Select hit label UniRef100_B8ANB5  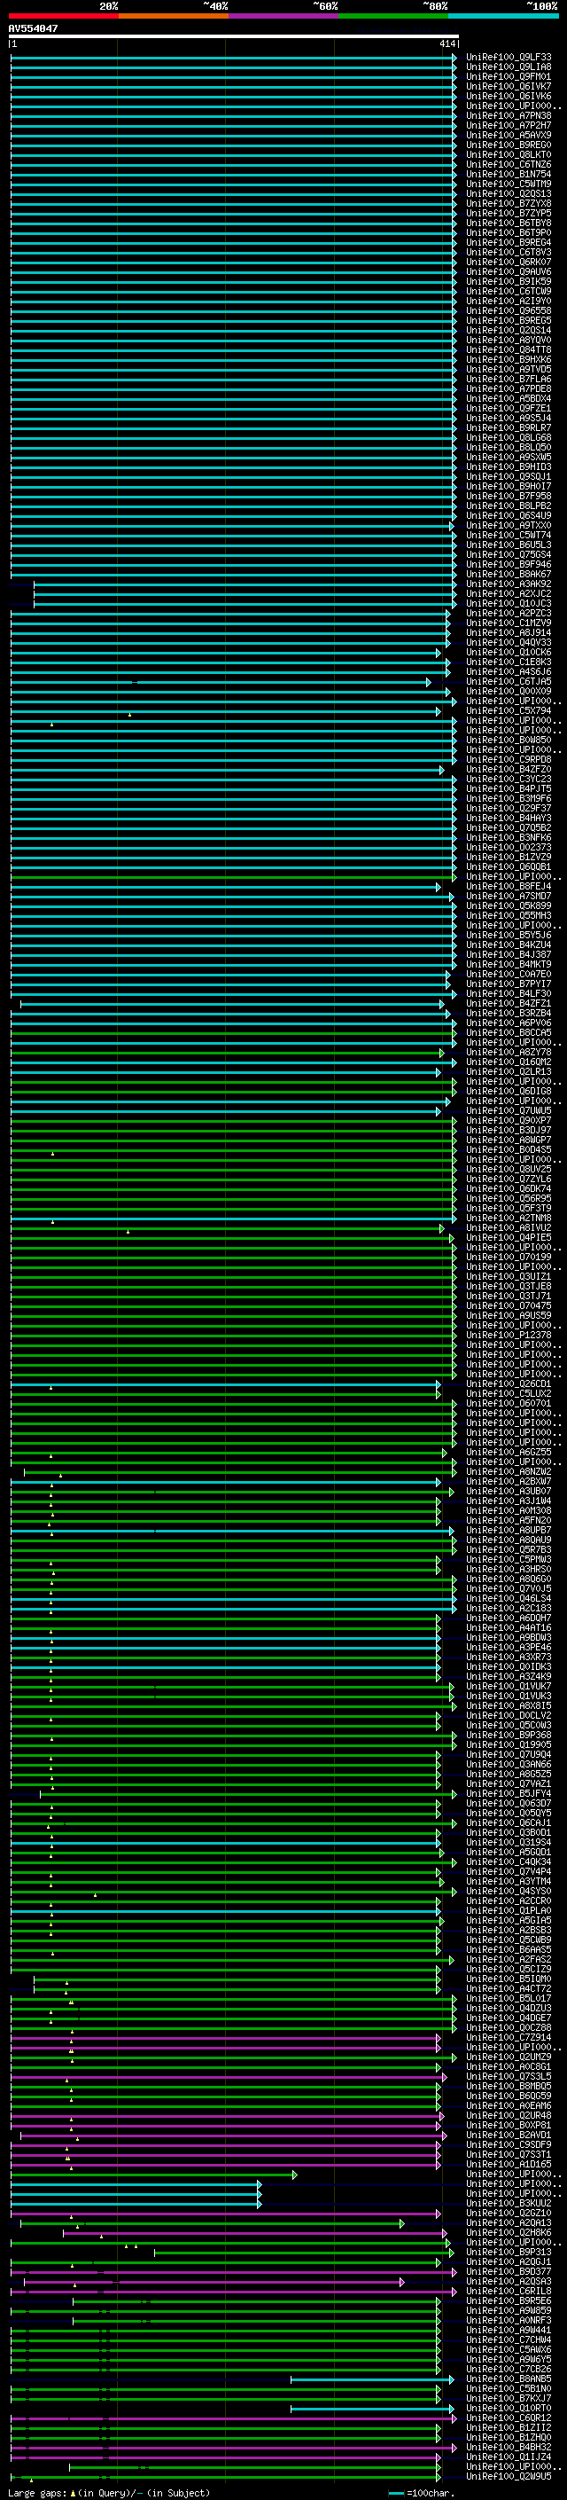coord(508,2379)
